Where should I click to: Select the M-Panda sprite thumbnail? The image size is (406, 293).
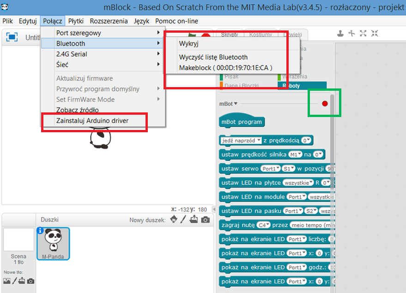53,244
